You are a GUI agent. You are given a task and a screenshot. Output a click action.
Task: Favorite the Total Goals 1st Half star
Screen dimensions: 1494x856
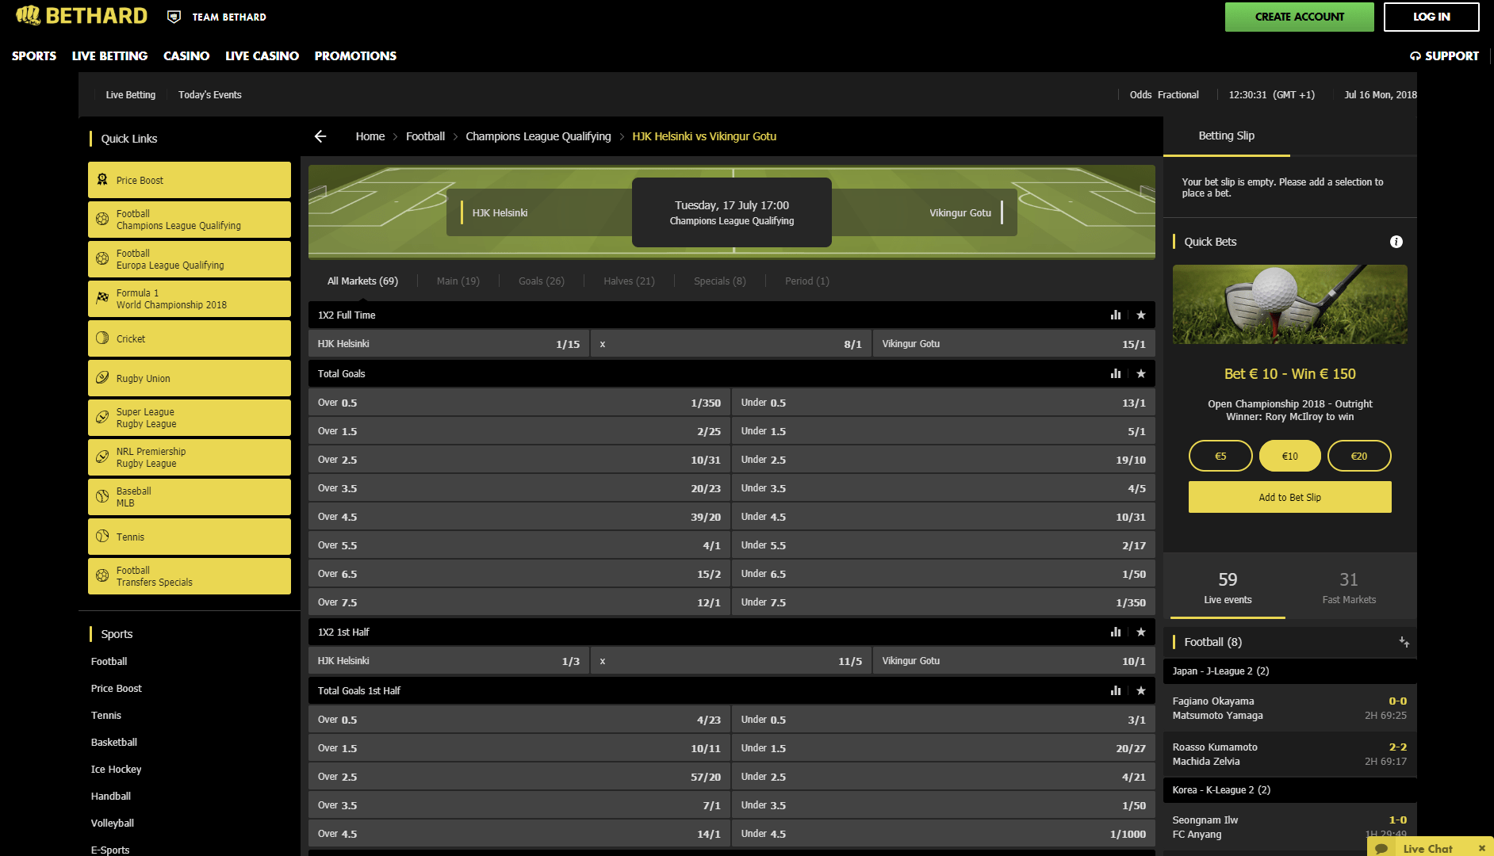tap(1141, 691)
